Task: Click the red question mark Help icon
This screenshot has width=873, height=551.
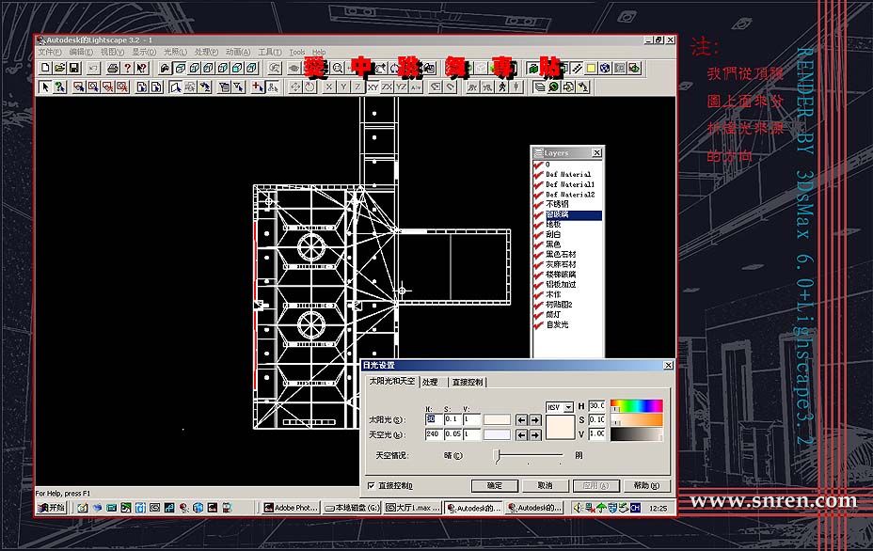Action: (128, 68)
